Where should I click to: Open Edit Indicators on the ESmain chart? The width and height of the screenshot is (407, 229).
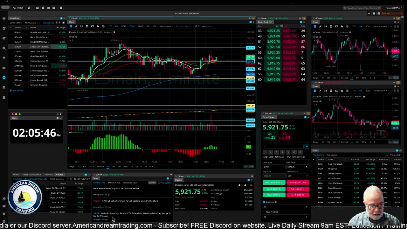[203, 26]
